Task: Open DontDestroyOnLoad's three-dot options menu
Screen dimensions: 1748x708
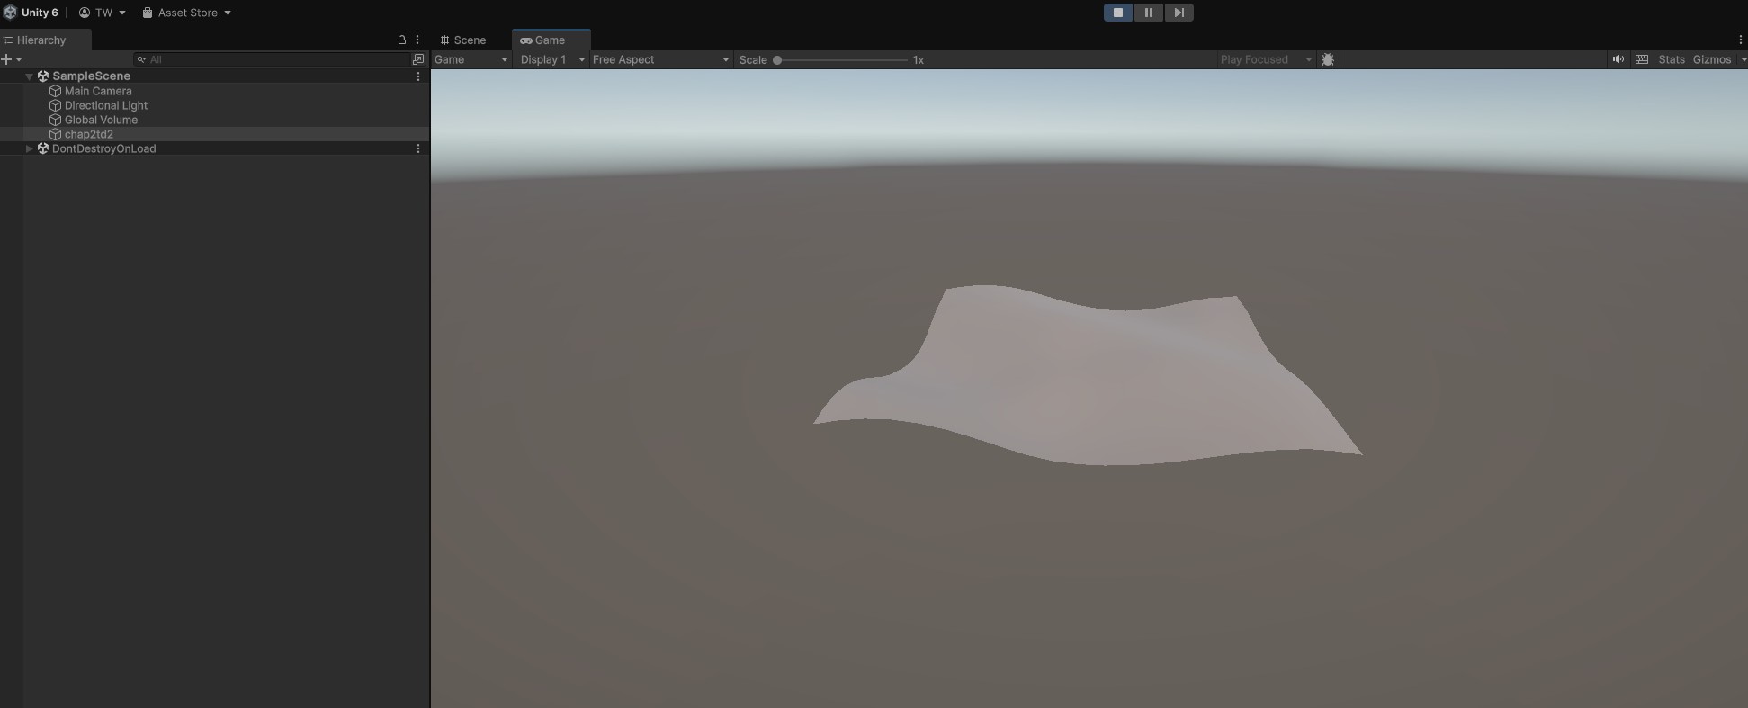Action: tap(418, 148)
